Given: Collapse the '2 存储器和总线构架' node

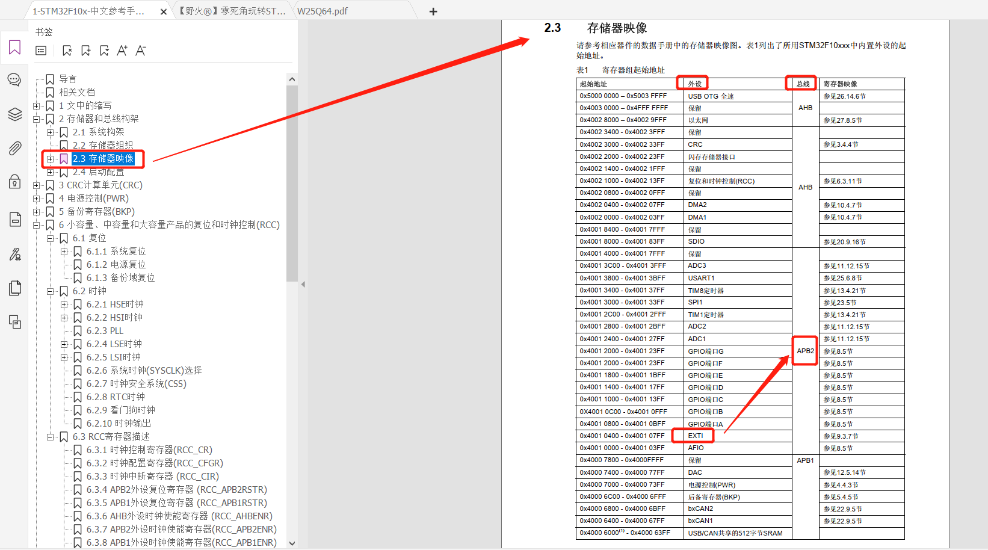Looking at the screenshot, I should tap(36, 119).
